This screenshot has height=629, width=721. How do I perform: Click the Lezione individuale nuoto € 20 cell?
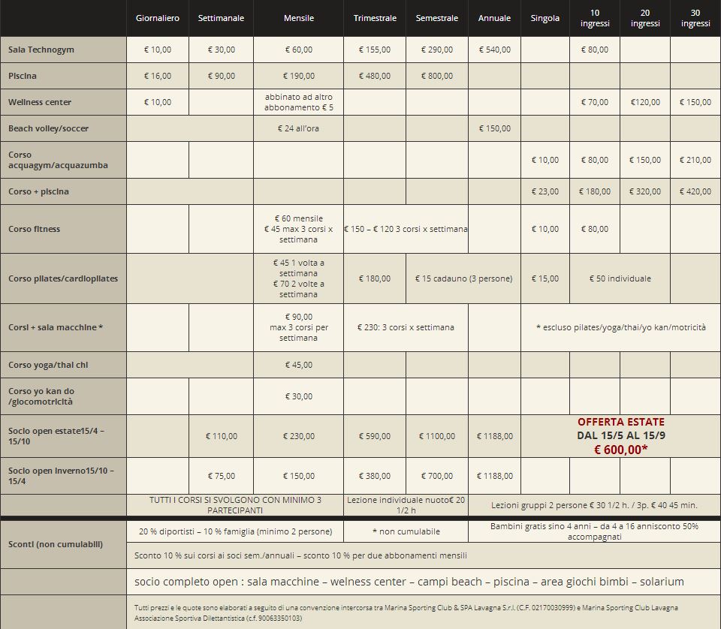tap(406, 505)
